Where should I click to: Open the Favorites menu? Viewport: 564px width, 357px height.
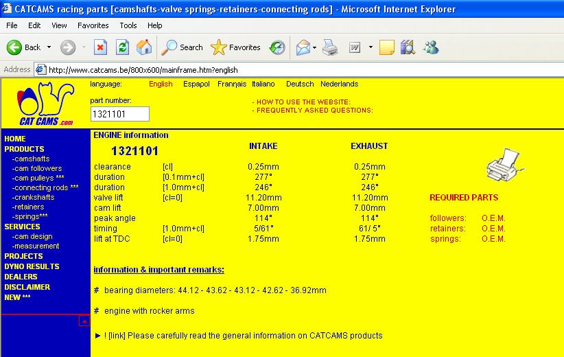(93, 25)
